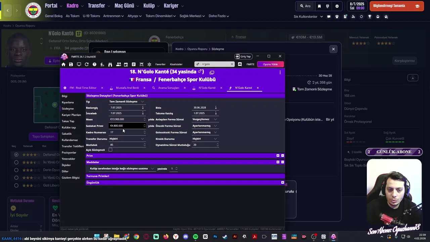Click the Discord icon next to FMRTE search
The image size is (430, 242).
coord(240,64)
